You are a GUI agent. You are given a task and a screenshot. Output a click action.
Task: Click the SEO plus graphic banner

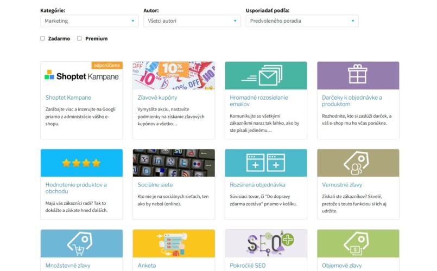pos(266,243)
